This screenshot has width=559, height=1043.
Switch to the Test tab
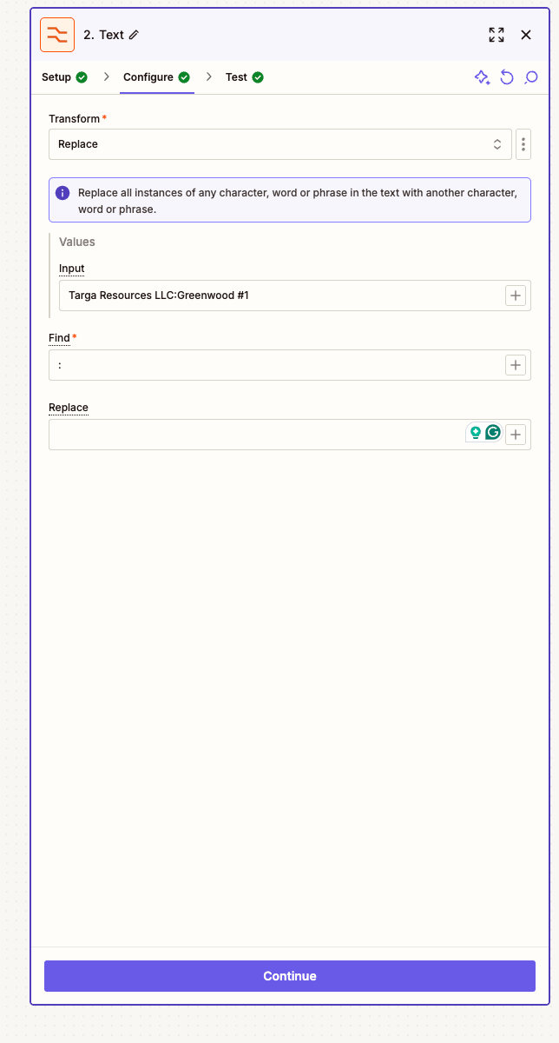click(x=244, y=77)
